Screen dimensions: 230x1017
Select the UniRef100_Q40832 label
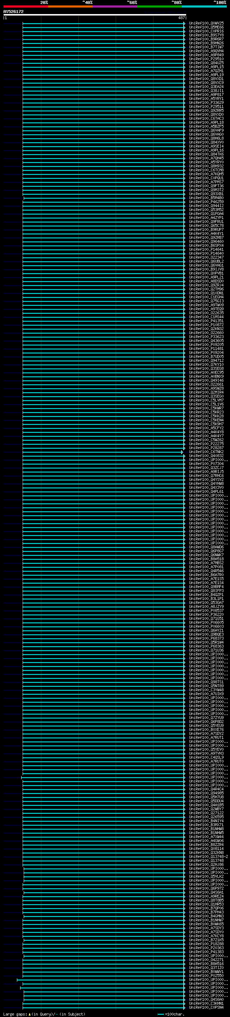pos(206,456)
